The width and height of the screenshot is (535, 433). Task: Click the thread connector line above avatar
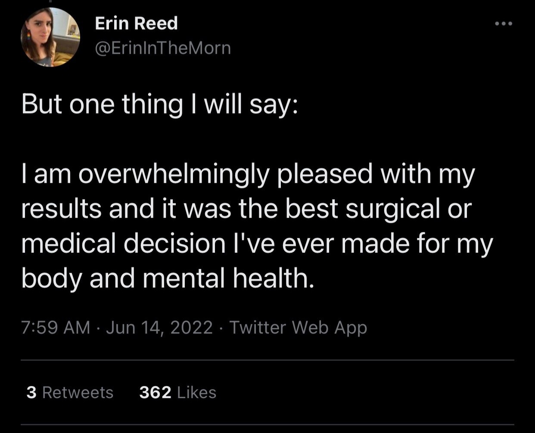[50, 1]
